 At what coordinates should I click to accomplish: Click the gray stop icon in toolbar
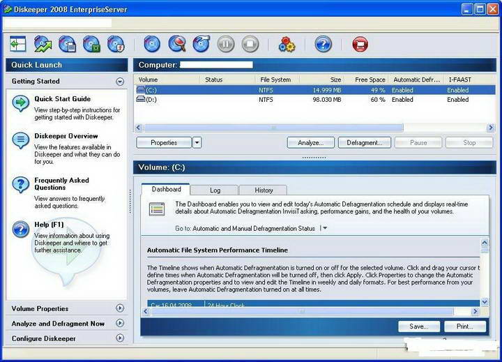tap(250, 44)
